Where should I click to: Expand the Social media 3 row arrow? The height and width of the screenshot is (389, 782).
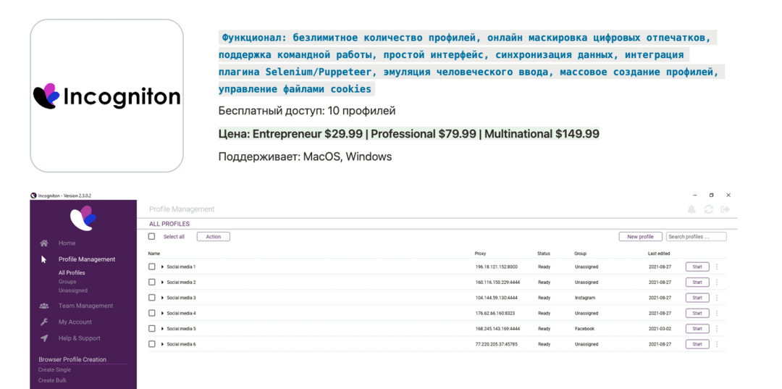(x=163, y=298)
